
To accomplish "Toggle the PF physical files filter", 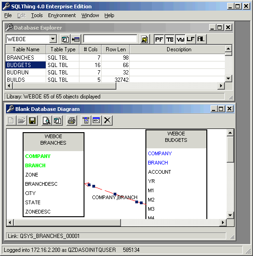I will (159, 39).
